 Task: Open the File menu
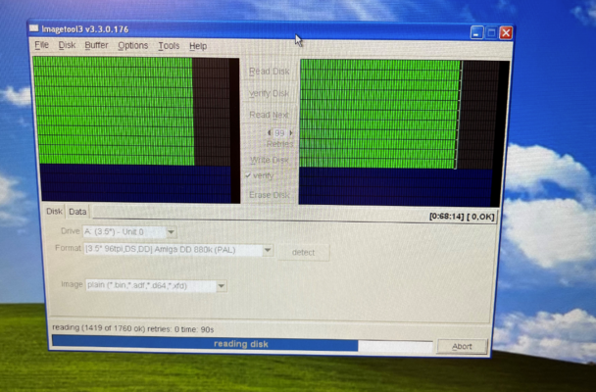[x=41, y=46]
